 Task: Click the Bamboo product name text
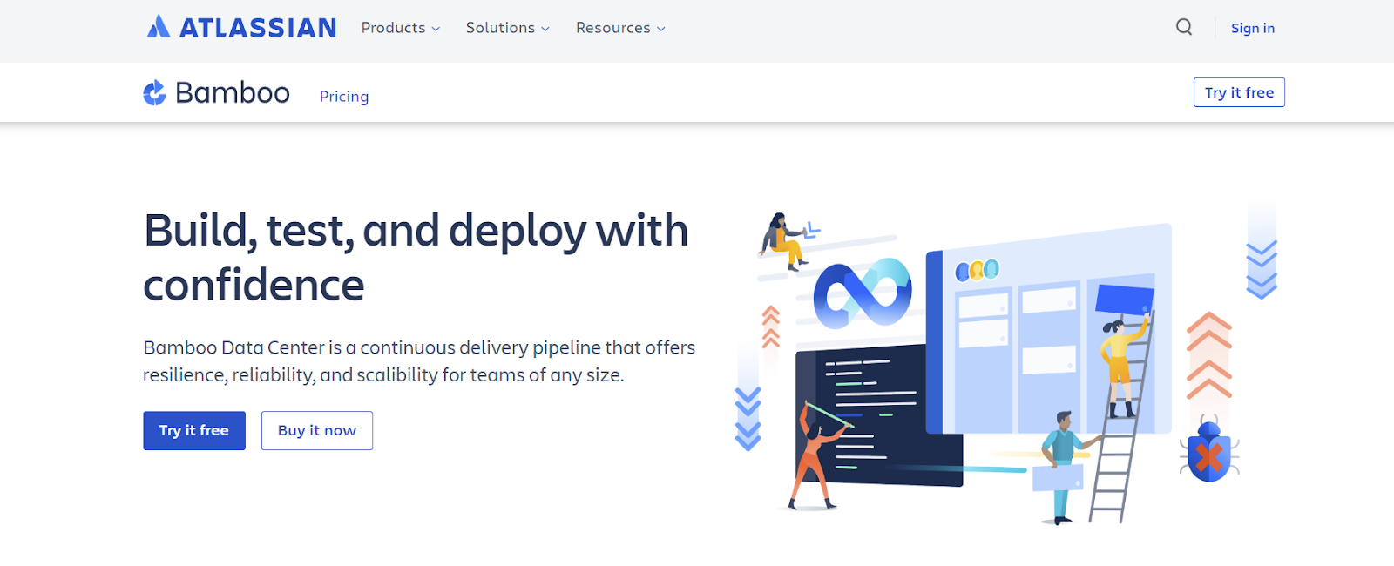click(x=233, y=92)
